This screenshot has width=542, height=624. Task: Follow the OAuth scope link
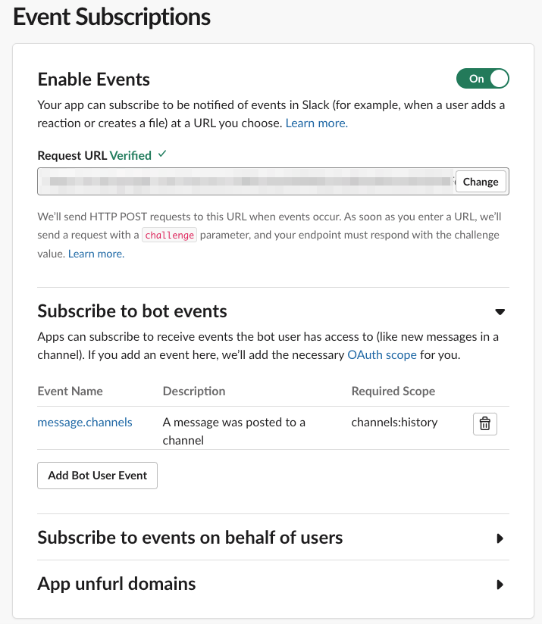click(x=382, y=354)
